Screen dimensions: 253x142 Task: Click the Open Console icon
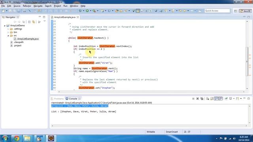[x=237, y=99]
